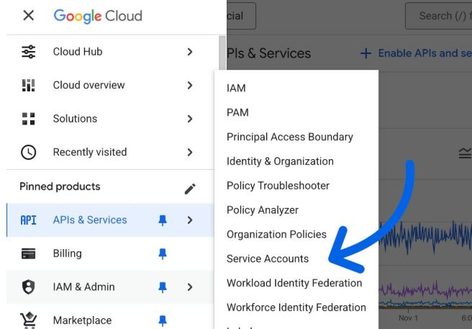Unpin APIs & Services from pinned products

(x=163, y=220)
